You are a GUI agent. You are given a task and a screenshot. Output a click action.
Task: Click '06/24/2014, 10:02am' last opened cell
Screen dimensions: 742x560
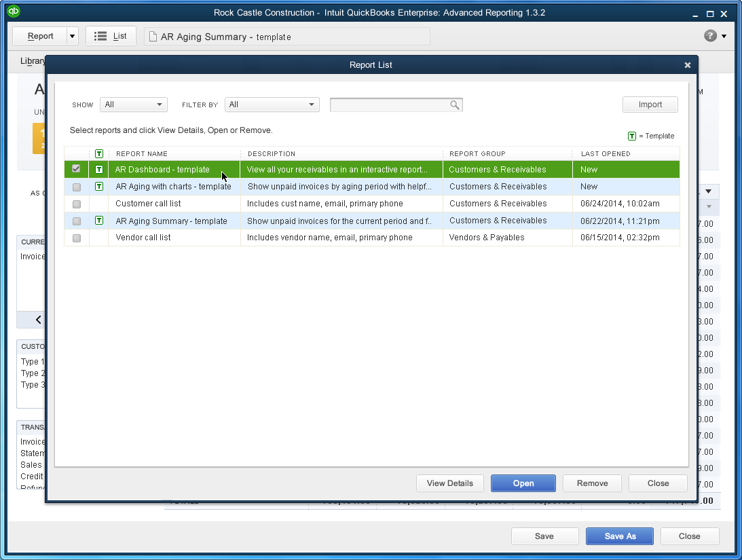pos(620,204)
